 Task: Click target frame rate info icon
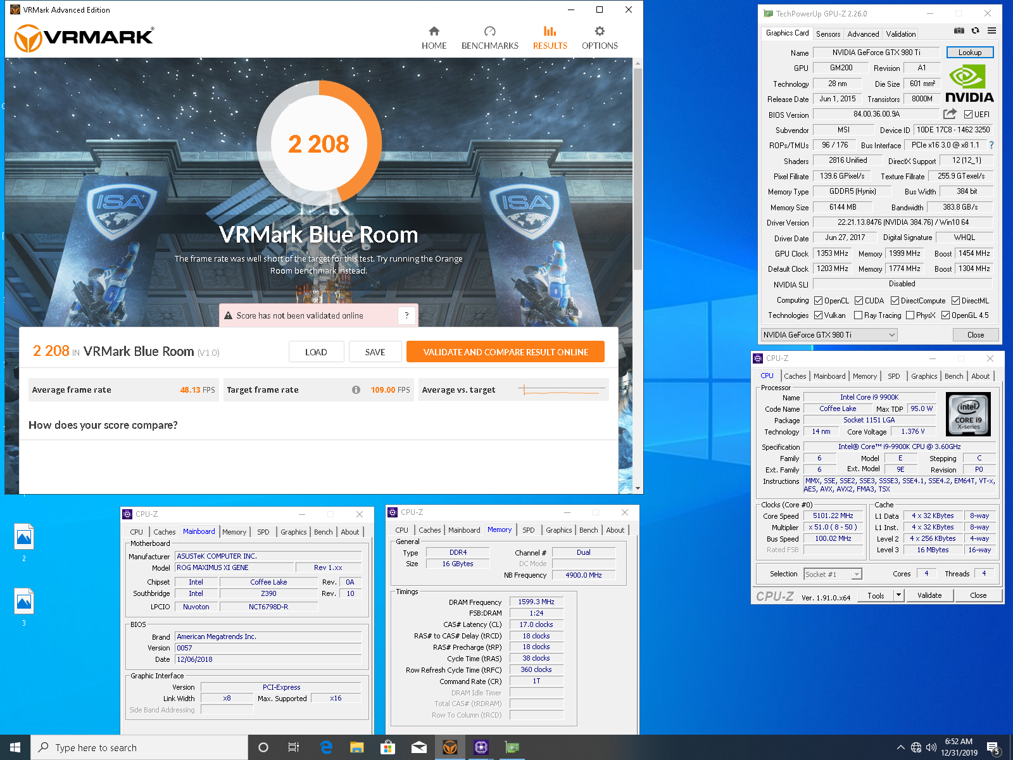(356, 390)
